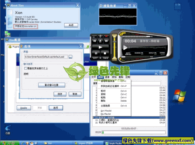Open the 编辑 menu in playlist window
Viewport: 195px width, 145px height.
[100, 77]
